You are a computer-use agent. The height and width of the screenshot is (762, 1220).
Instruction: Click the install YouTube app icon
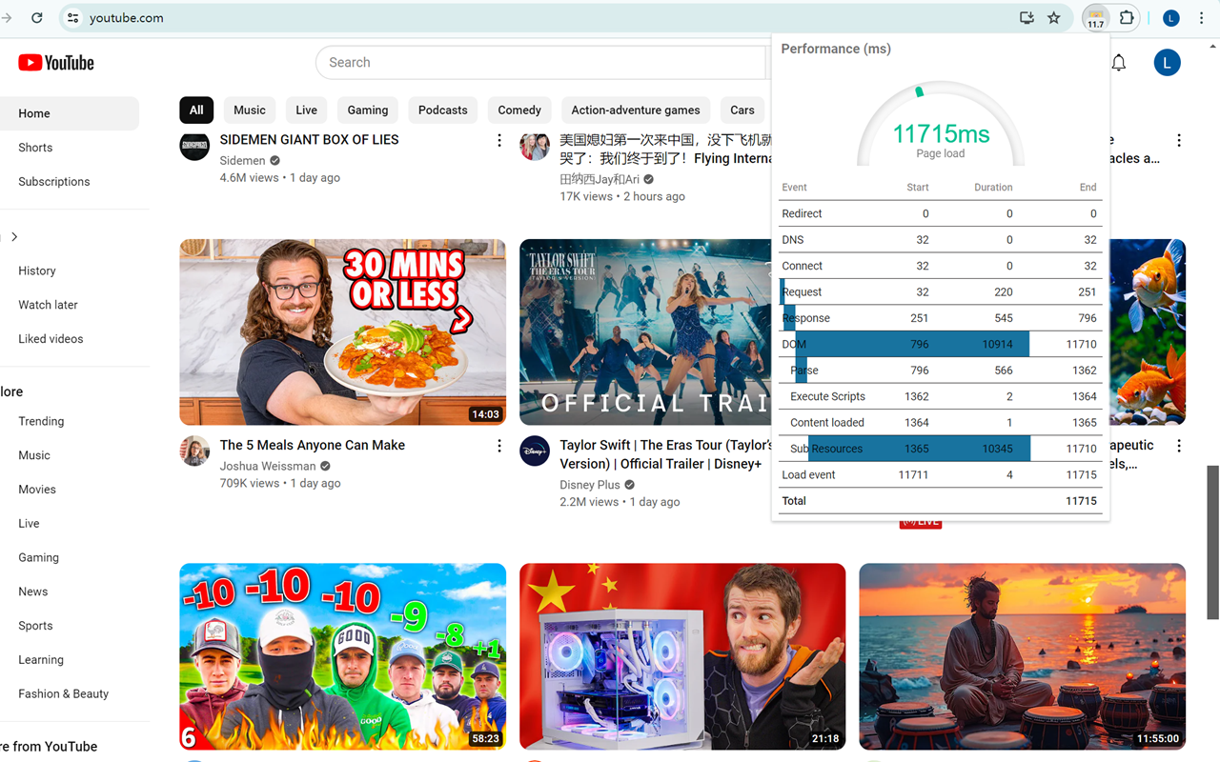[1027, 17]
